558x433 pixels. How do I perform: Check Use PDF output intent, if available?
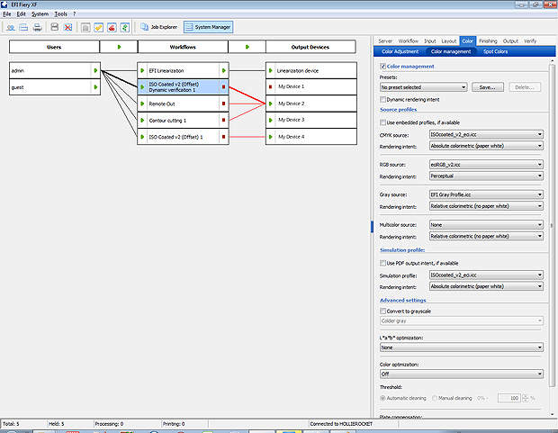(x=382, y=263)
